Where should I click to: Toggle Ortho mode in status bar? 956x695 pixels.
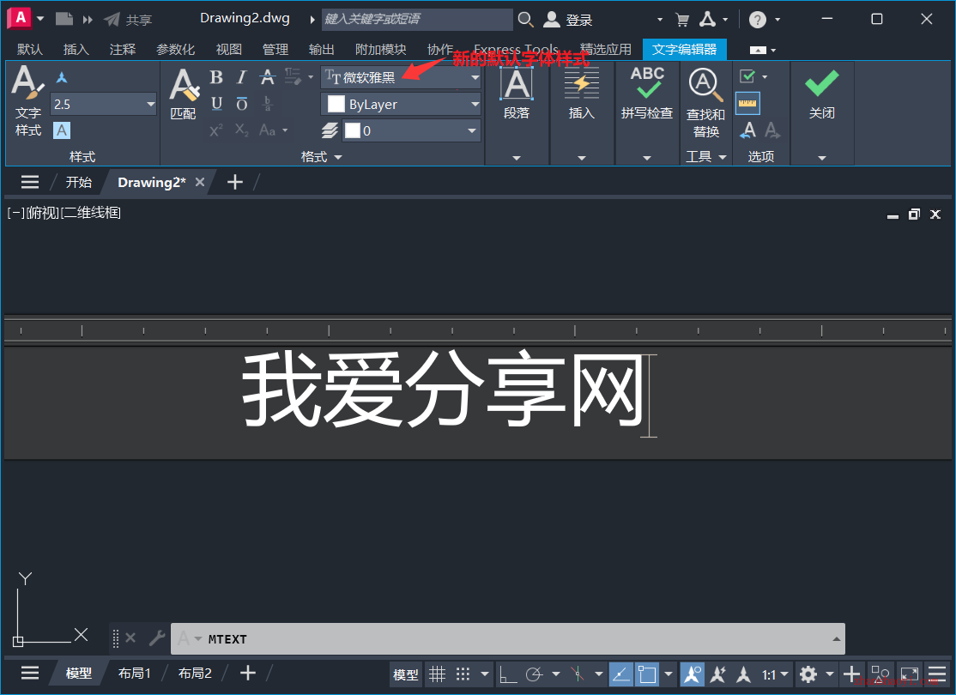[508, 674]
